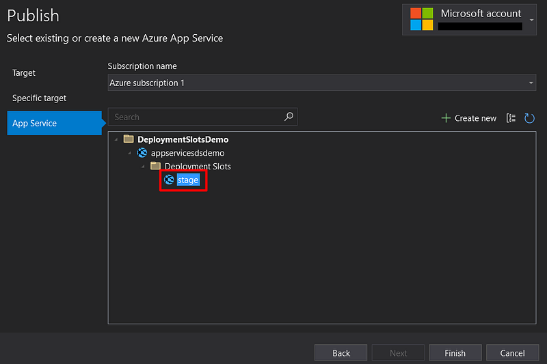This screenshot has height=364, width=547.
Task: Select the App Service step
Action: pos(55,124)
